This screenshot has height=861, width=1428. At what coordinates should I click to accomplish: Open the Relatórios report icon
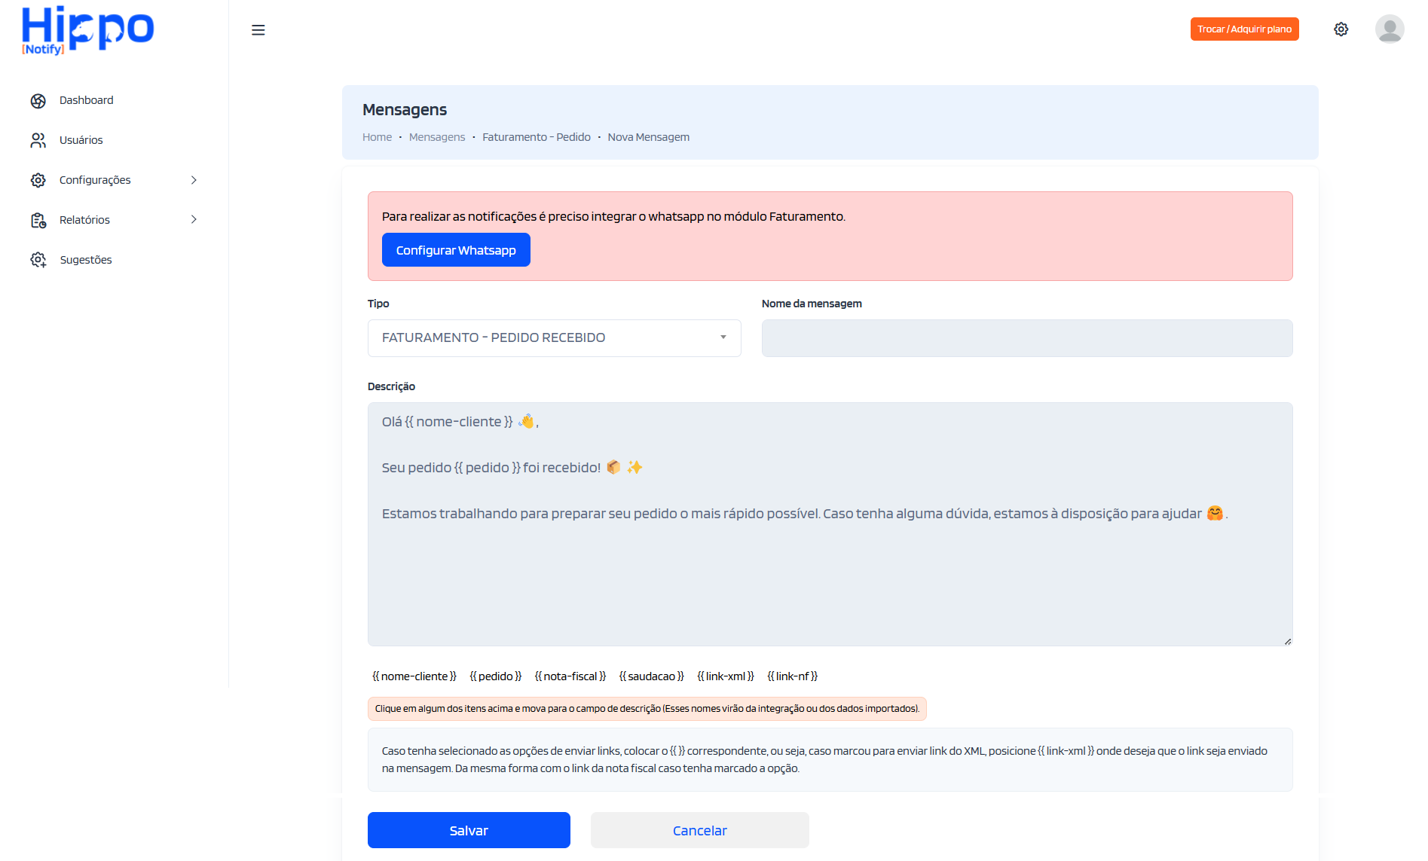pos(38,220)
